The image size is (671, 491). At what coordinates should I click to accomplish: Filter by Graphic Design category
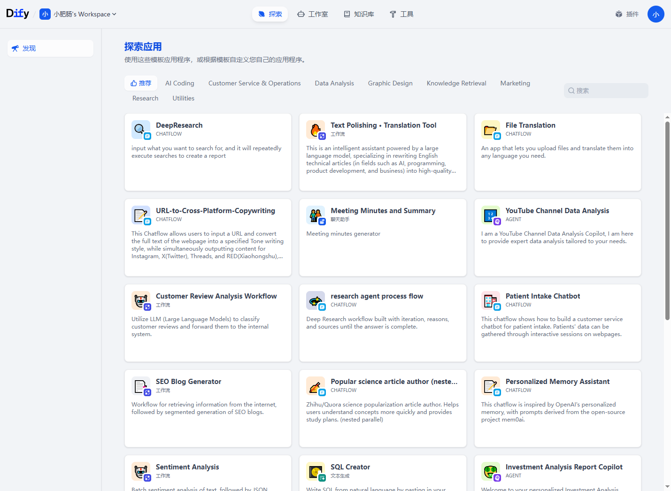pyautogui.click(x=390, y=83)
